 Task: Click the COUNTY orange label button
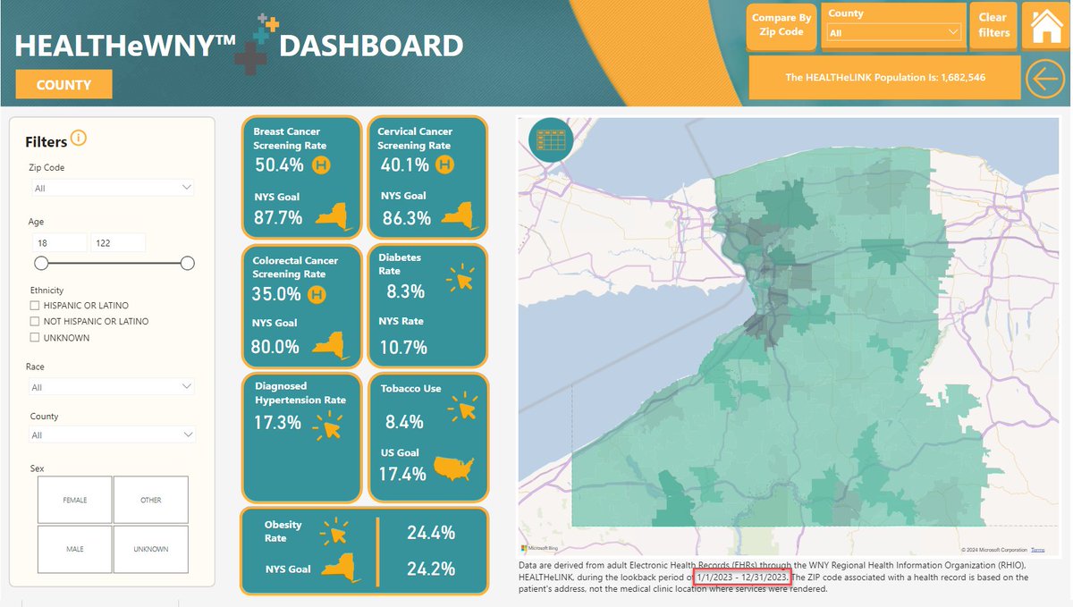(x=63, y=85)
